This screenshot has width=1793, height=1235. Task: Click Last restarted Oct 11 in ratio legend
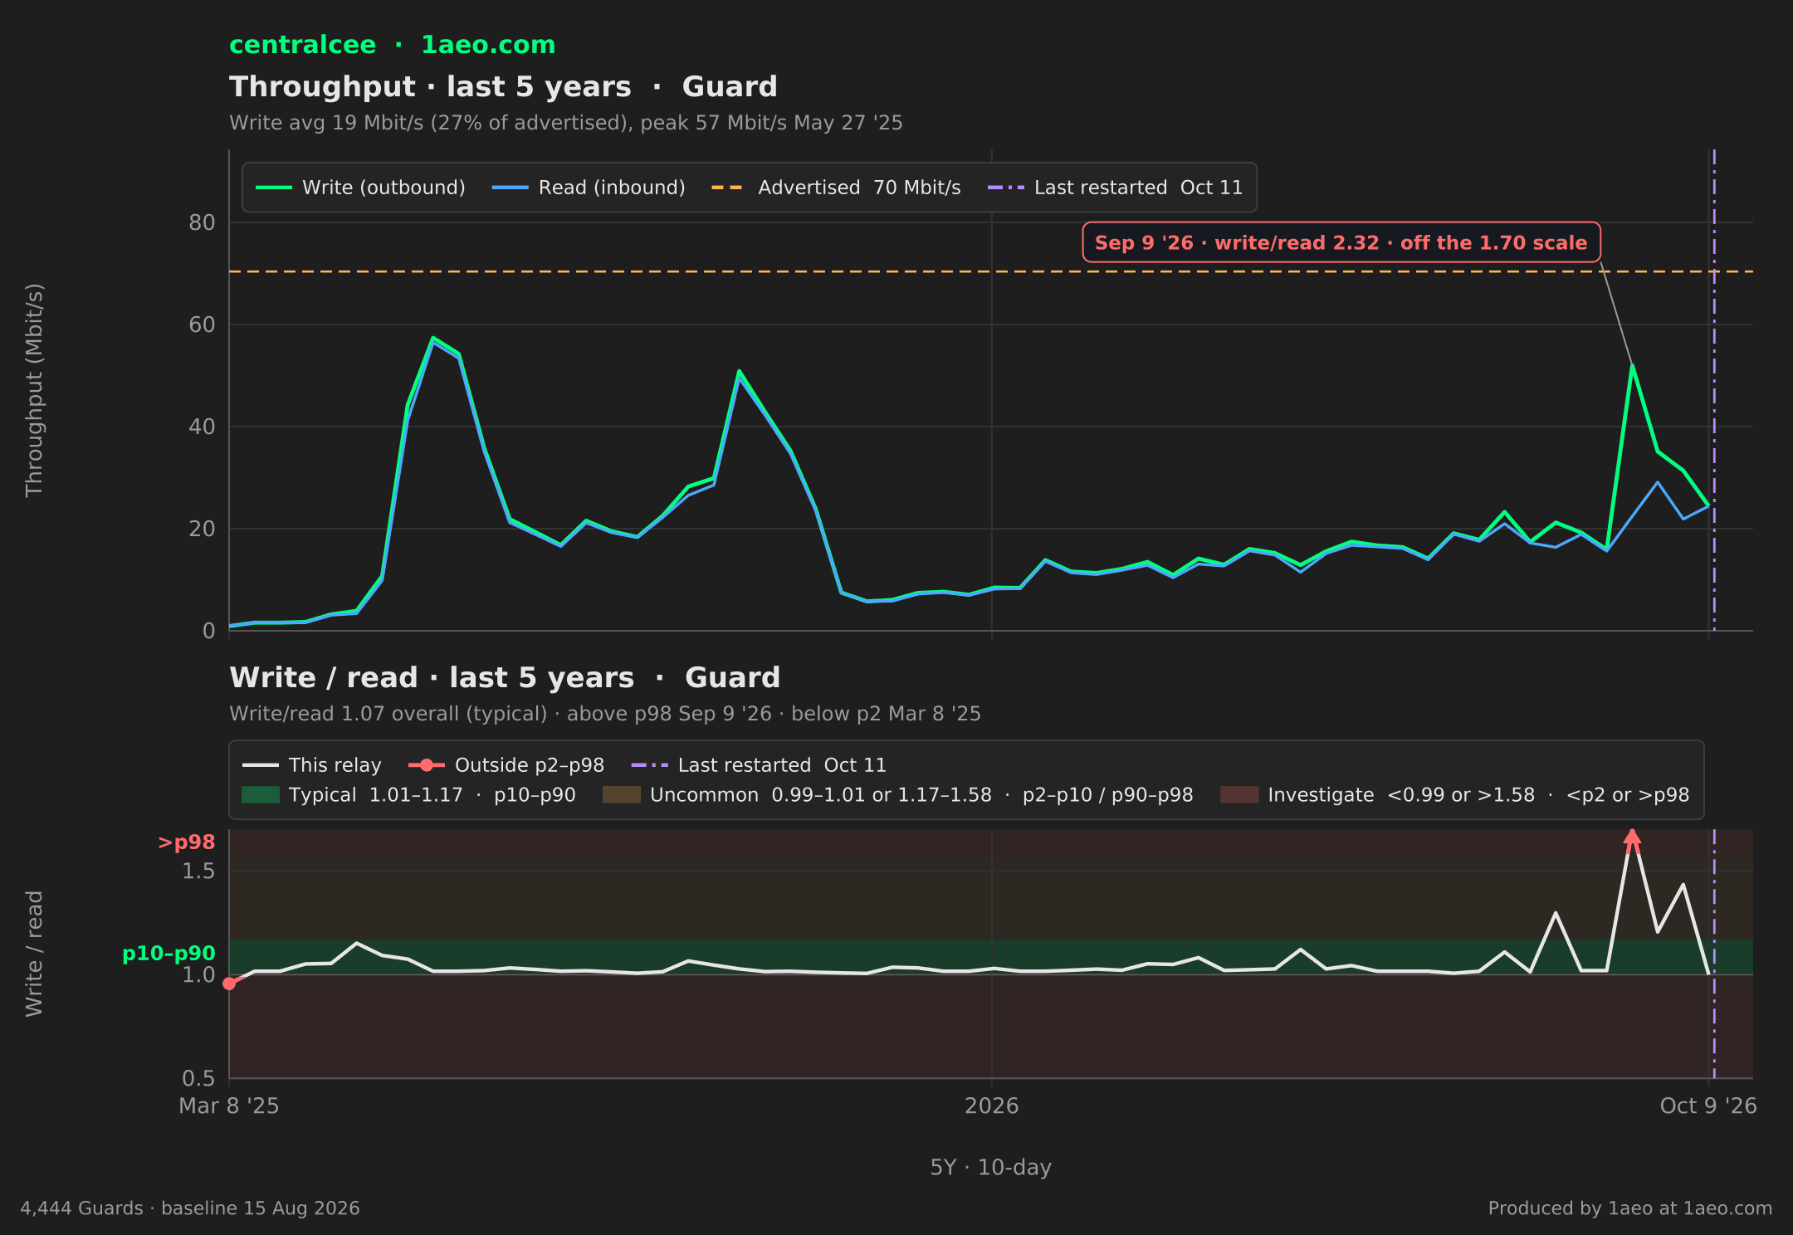[759, 765]
